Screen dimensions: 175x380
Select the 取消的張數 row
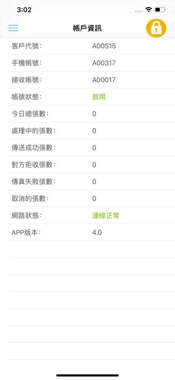pyautogui.click(x=92, y=198)
